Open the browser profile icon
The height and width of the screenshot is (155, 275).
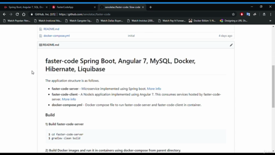[264, 14]
